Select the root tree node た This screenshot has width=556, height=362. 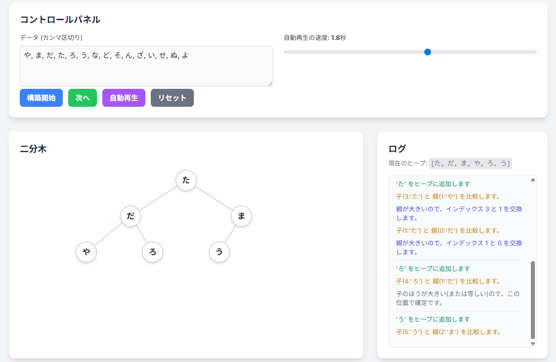point(186,180)
